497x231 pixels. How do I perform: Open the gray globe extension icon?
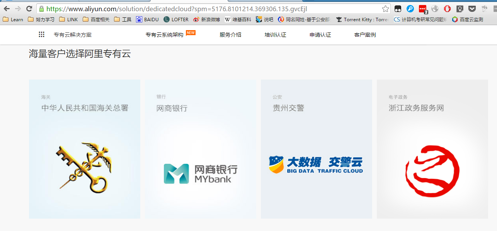(435, 8)
